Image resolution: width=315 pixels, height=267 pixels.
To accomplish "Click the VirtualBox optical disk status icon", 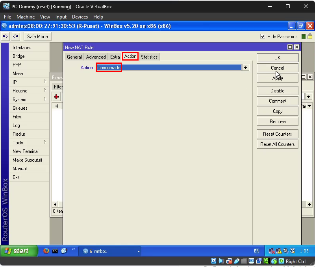I will (x=213, y=261).
